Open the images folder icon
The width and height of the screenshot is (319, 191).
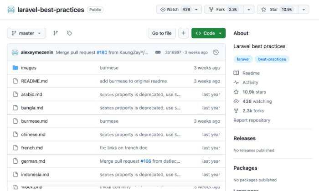coord(15,68)
